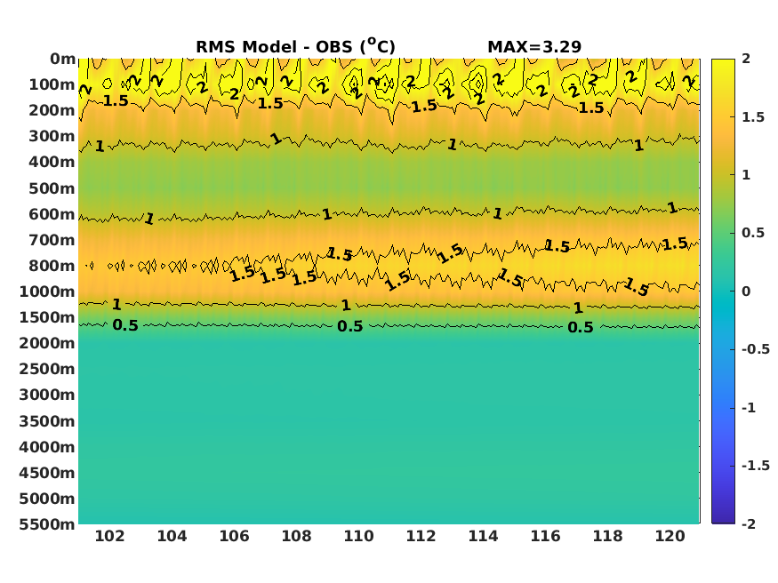This screenshot has height=583, width=778.
Task: Select the x-axis tick label "108"
Action: (296, 536)
